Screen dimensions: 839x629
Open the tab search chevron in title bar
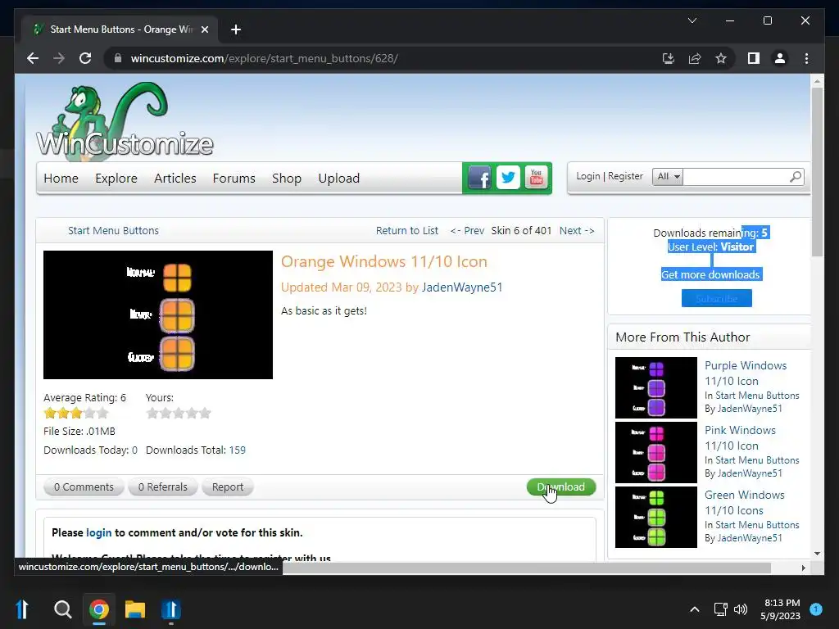(692, 20)
